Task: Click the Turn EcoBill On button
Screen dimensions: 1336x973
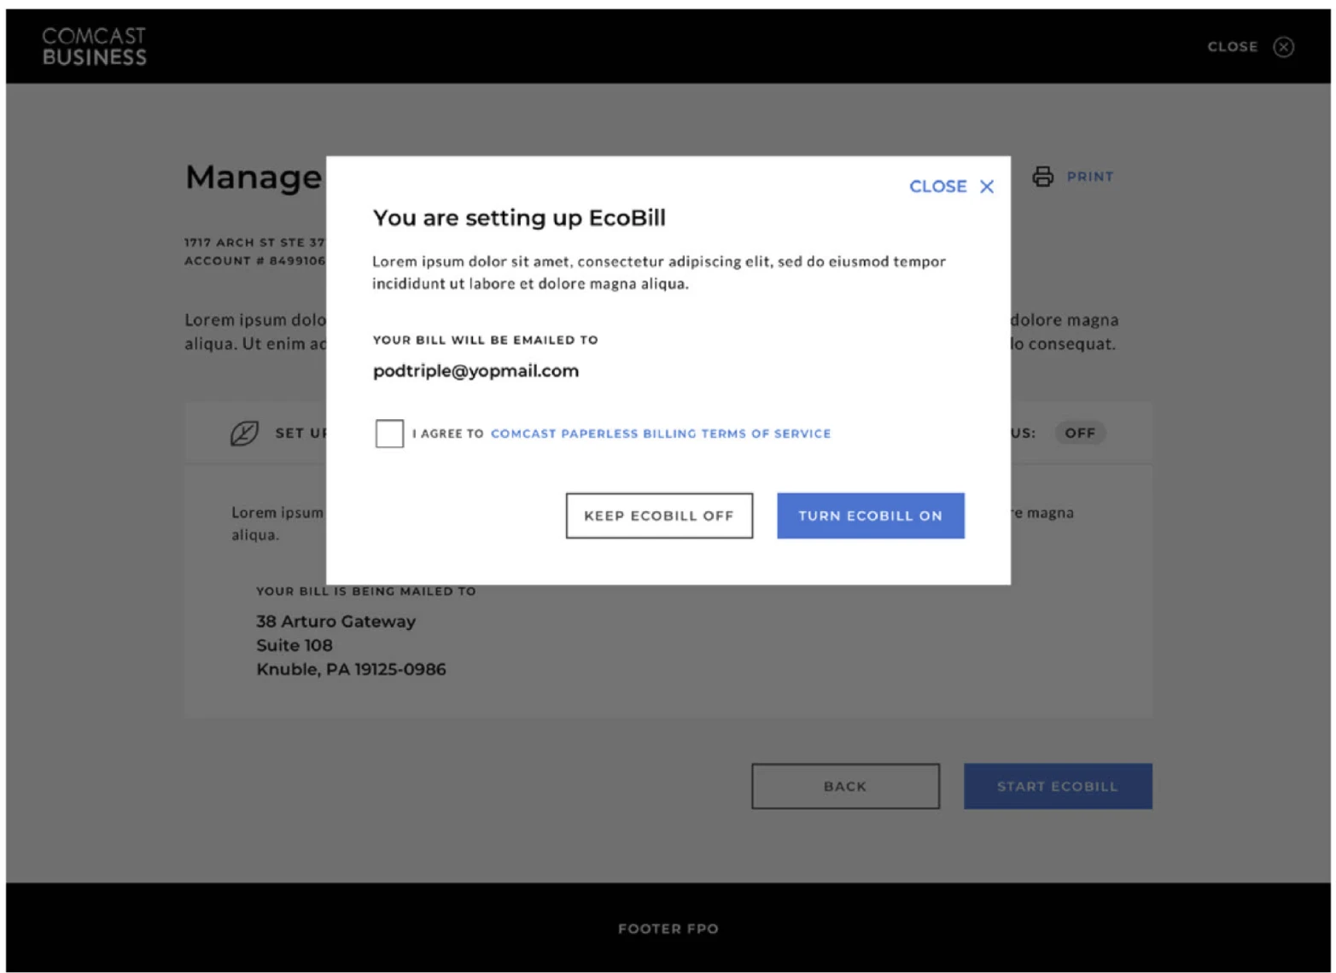Action: (869, 515)
